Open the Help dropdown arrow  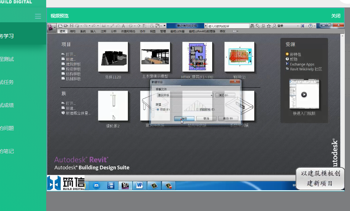point(315,26)
